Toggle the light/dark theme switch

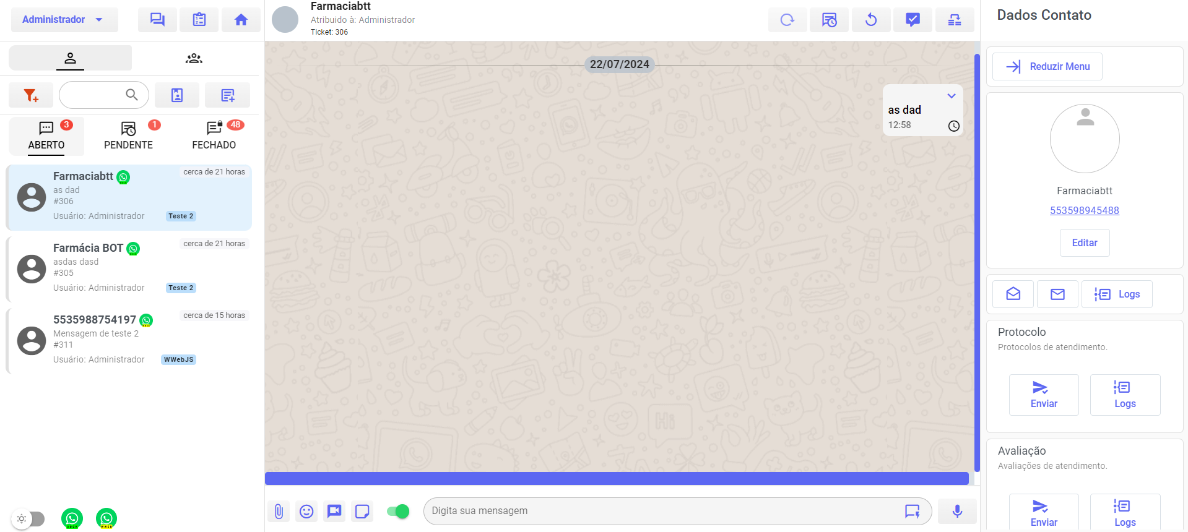coord(29,519)
